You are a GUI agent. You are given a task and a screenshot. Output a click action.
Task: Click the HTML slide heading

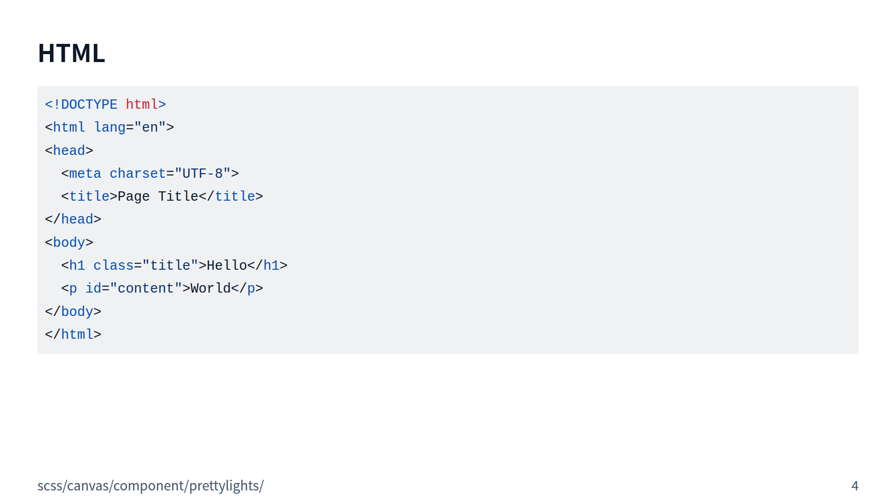71,53
